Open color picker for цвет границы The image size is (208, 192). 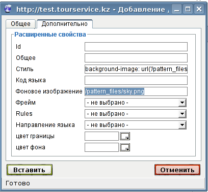tap(125, 136)
